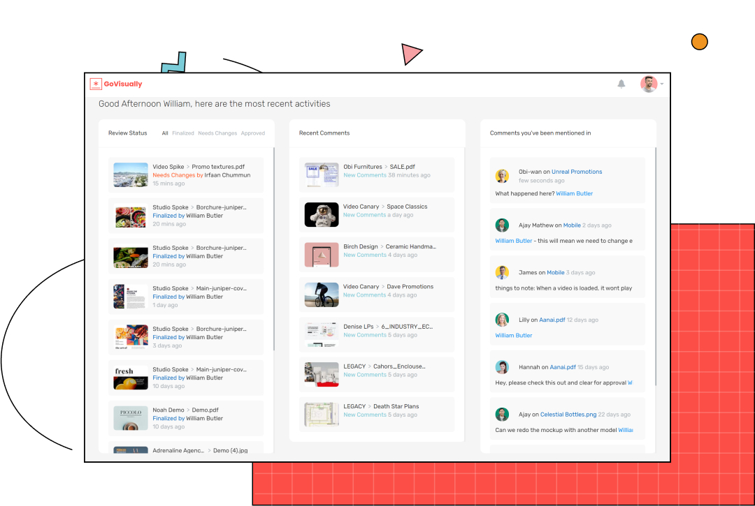Screen dimensions: 755x506
Task: Open Dave Promotions cyclist thumbnail
Action: (322, 295)
